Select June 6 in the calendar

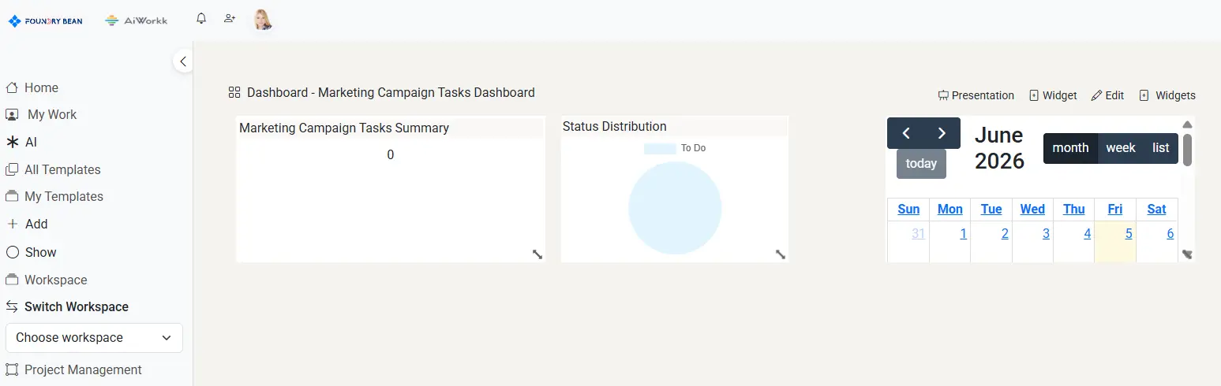(x=1170, y=233)
